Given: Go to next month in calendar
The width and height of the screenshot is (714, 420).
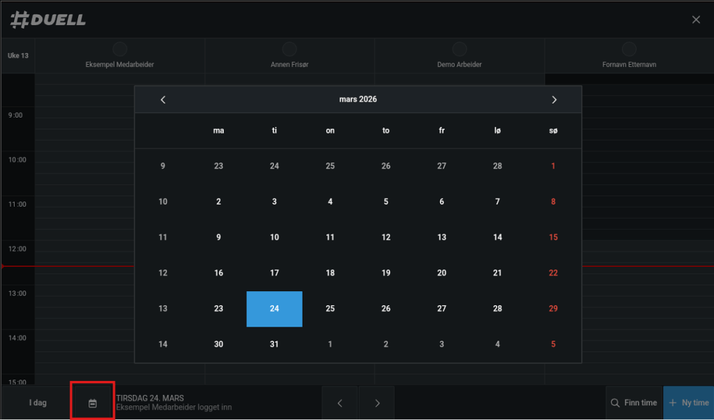Looking at the screenshot, I should tap(554, 100).
